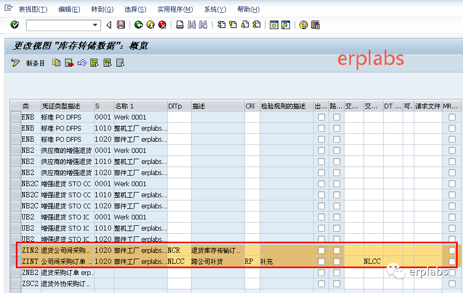
Task: Tick 出 checkbox in ZIN2 row
Action: pyautogui.click(x=321, y=251)
